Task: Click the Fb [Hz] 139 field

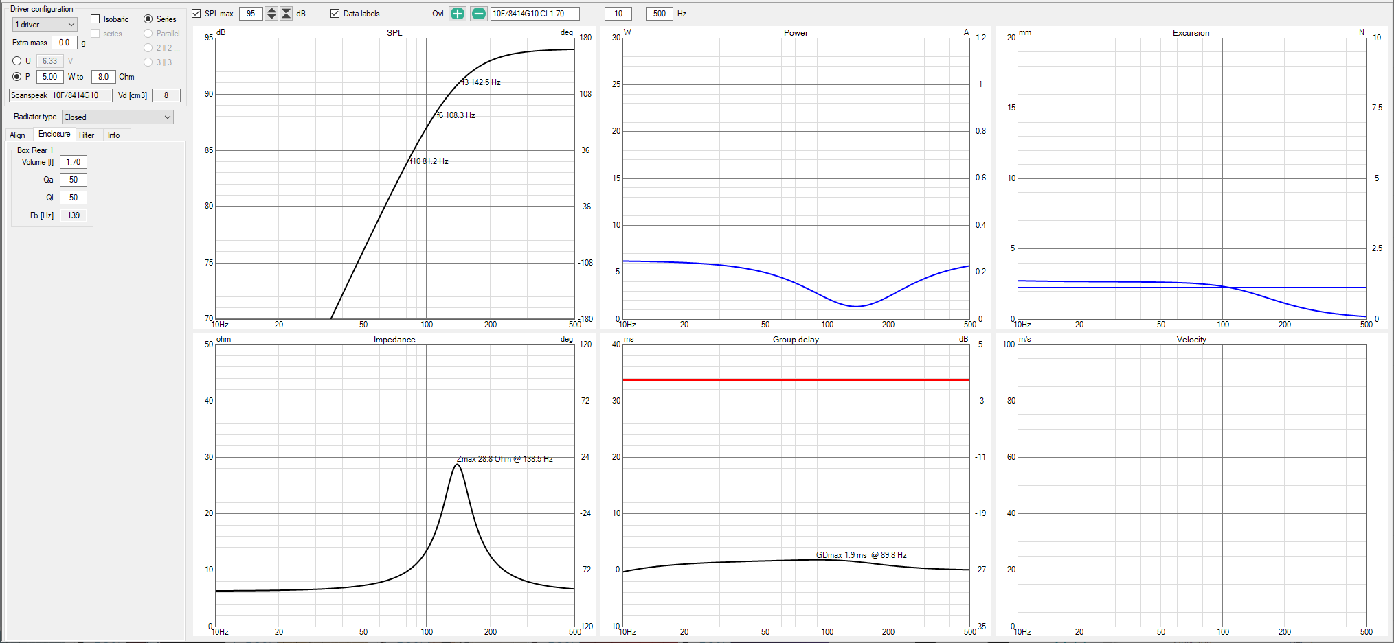Action: pos(74,215)
